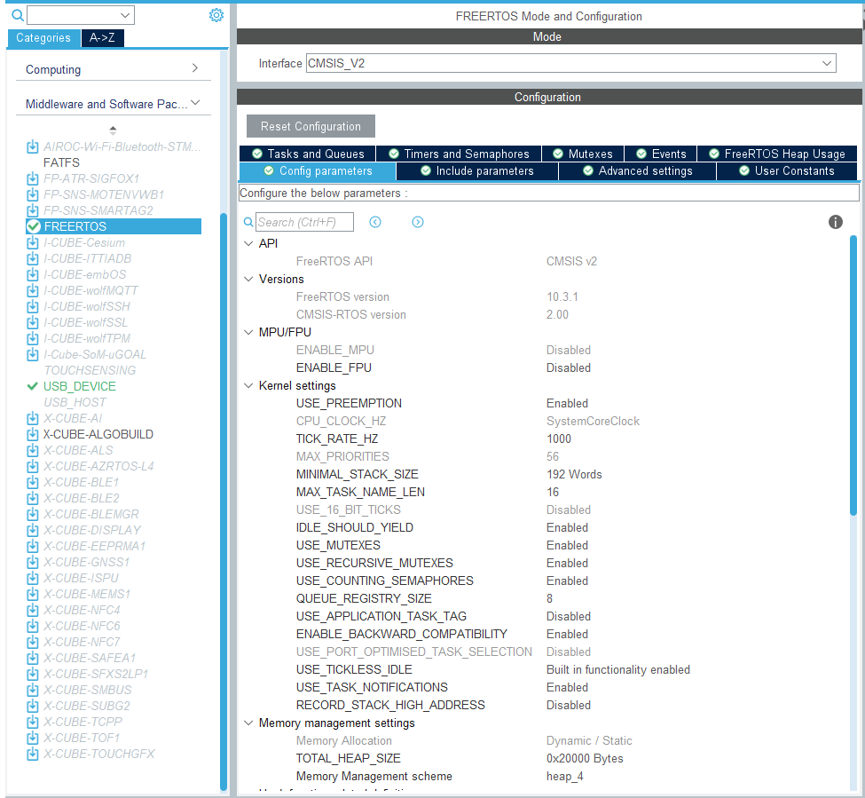Collapse the MPU/FPU parameter group
The image size is (865, 798).
tap(248, 332)
